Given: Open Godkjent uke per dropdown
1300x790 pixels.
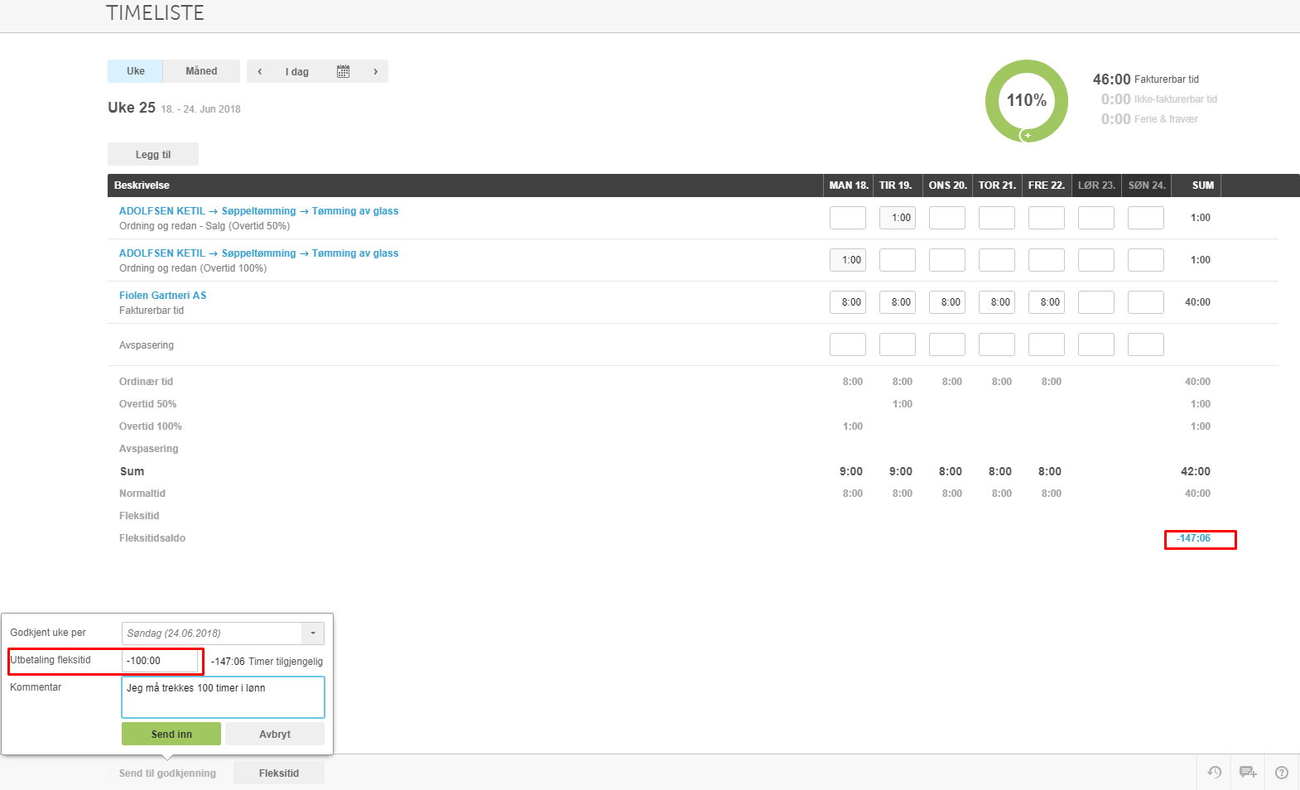Looking at the screenshot, I should click(x=223, y=633).
